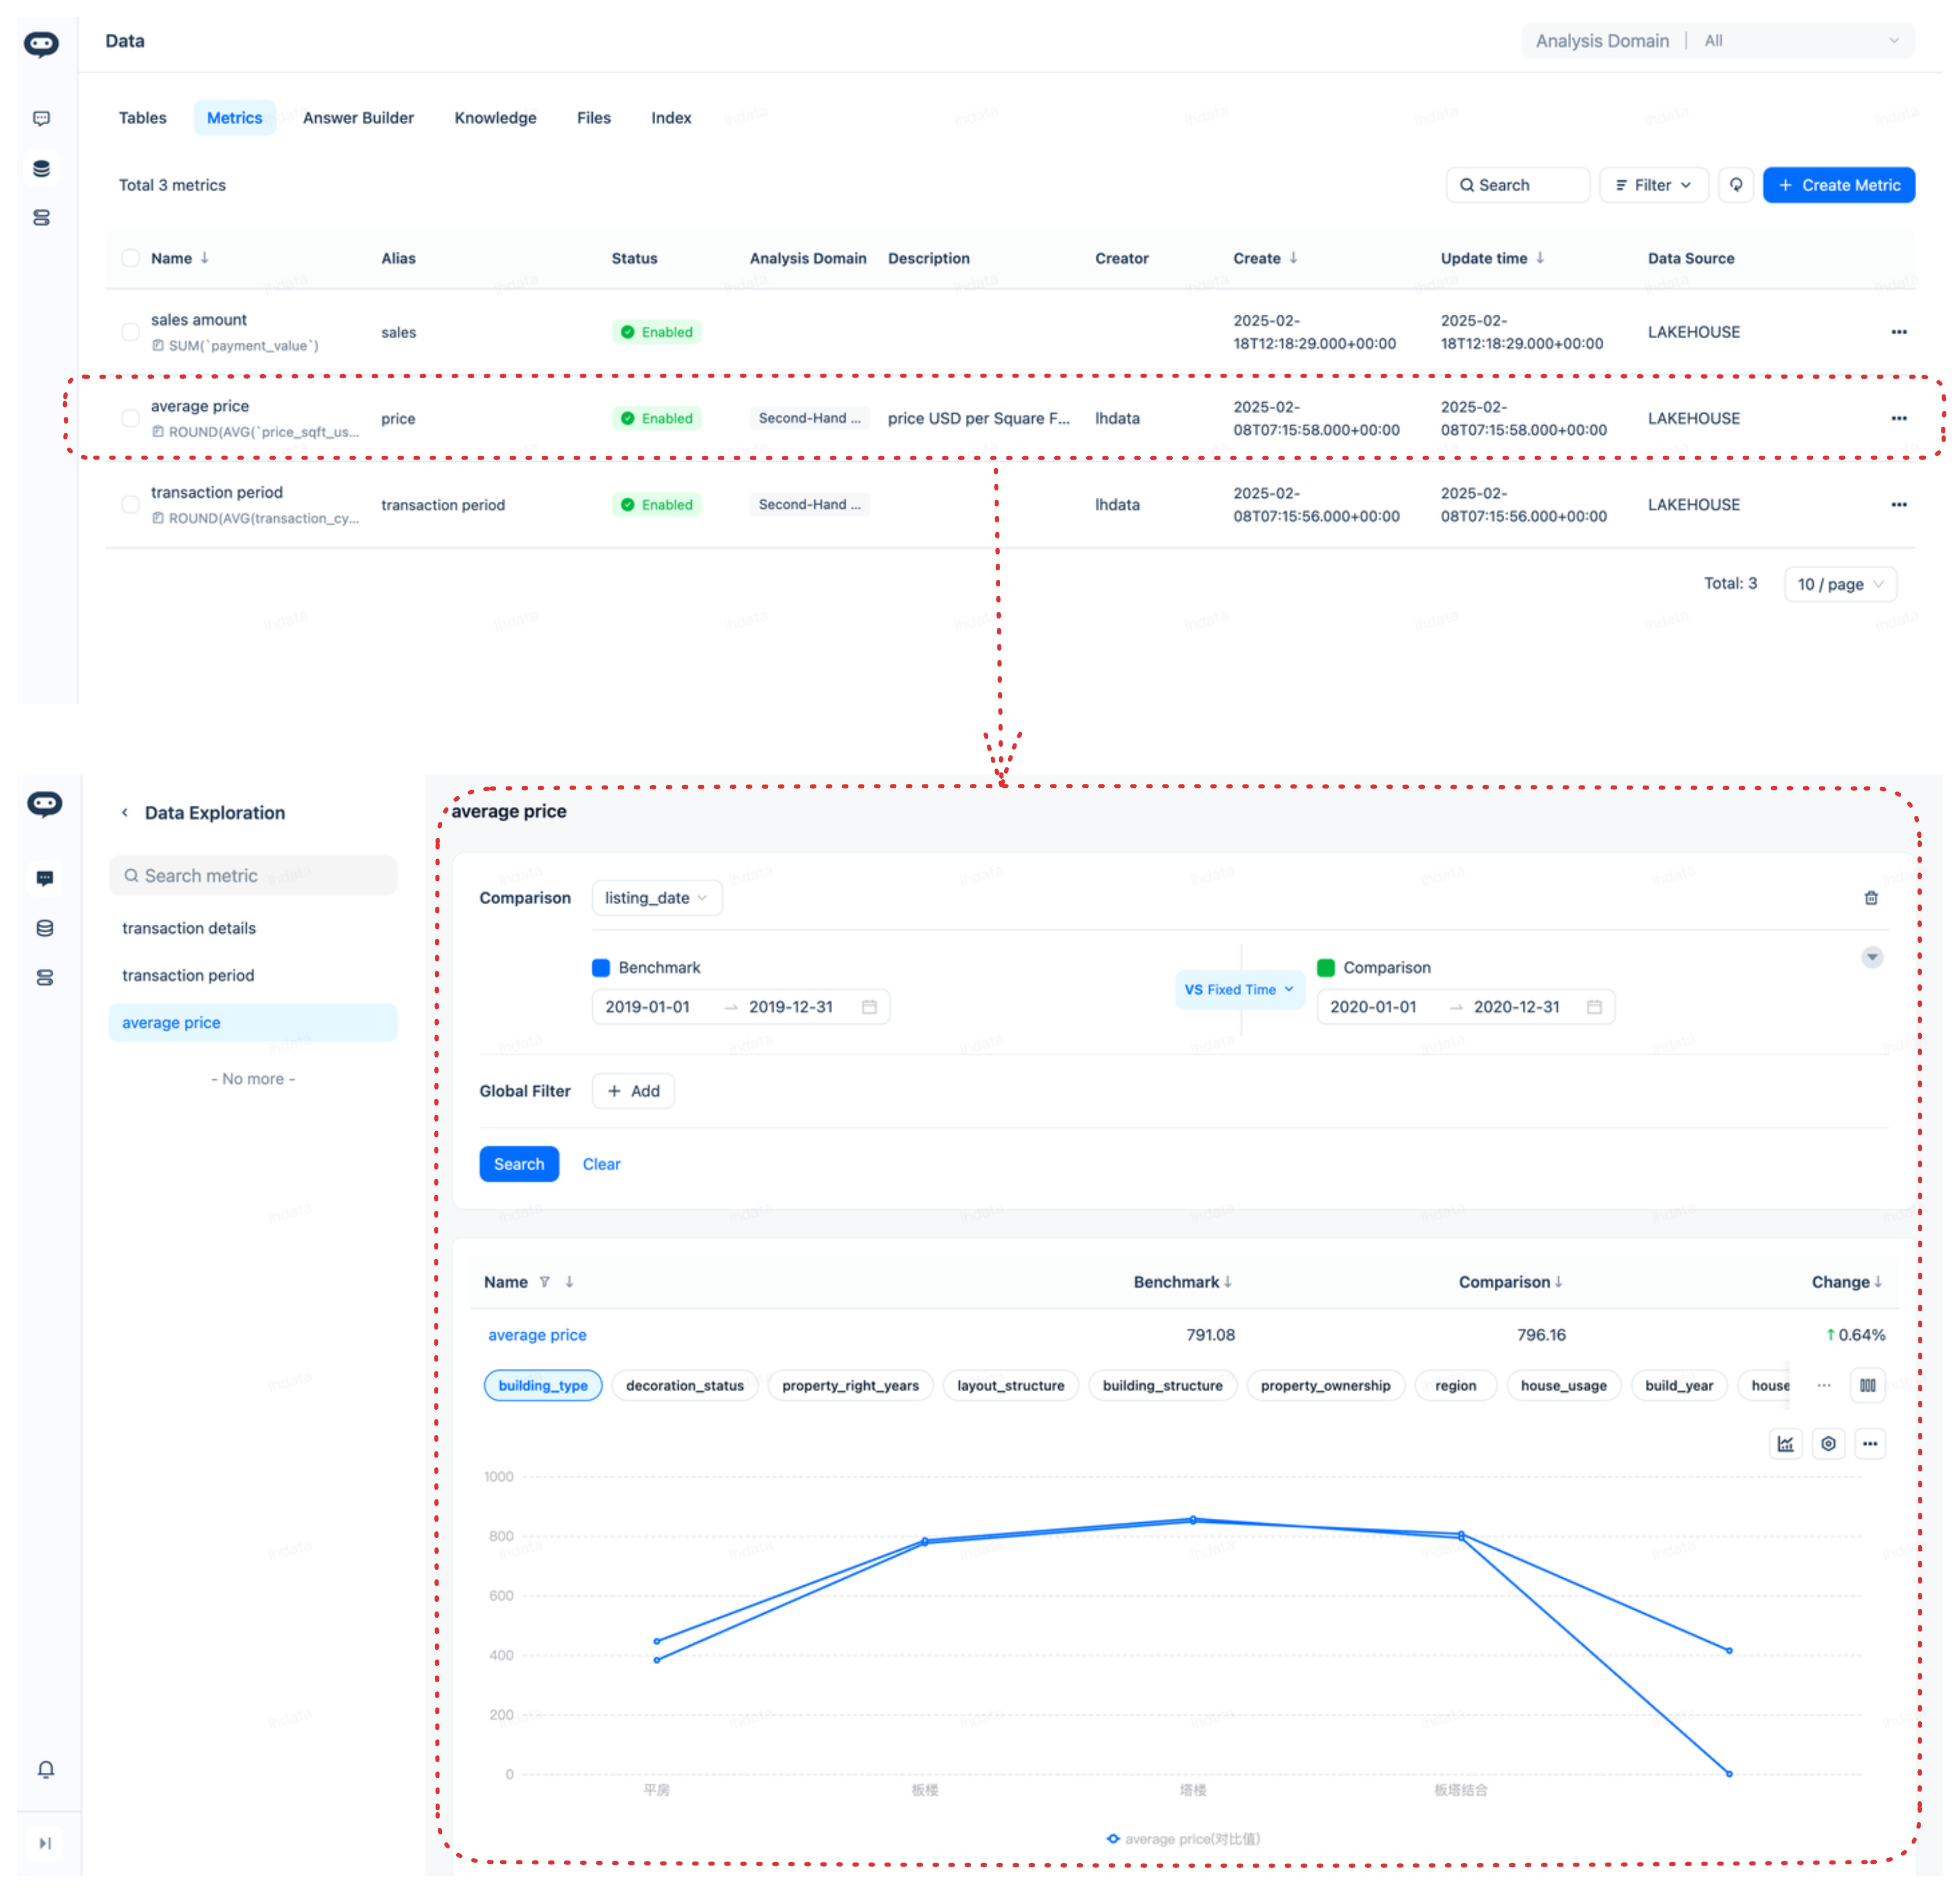Click the trash icon in Comparison panel
The width and height of the screenshot is (1960, 1893).
point(1870,898)
